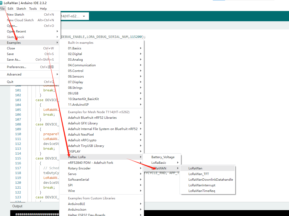The image size is (289, 216).
Task: Select Quit in the File menu
Action: click(x=10, y=82)
